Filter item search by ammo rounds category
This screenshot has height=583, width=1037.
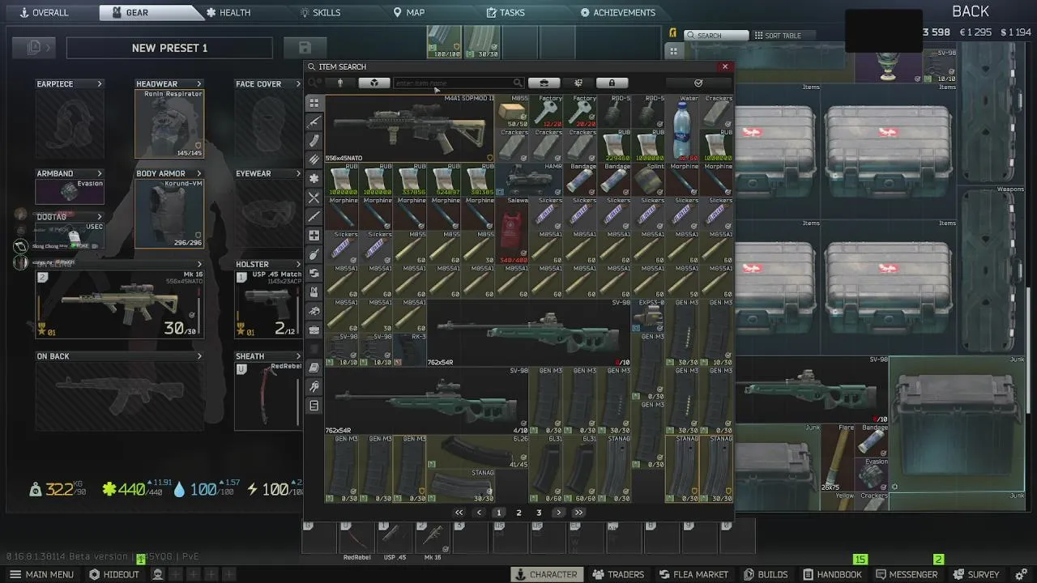(x=314, y=160)
